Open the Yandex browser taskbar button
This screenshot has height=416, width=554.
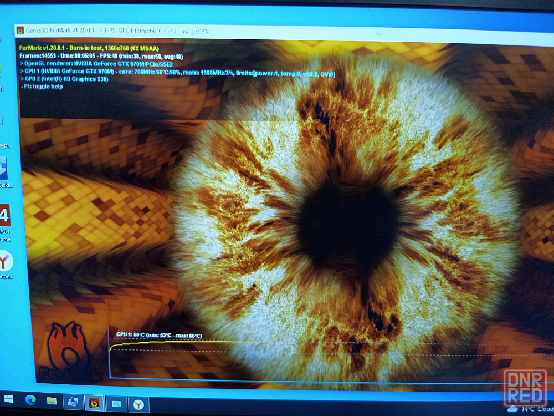[138, 405]
